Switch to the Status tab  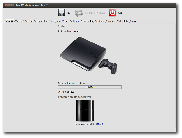point(10,21)
